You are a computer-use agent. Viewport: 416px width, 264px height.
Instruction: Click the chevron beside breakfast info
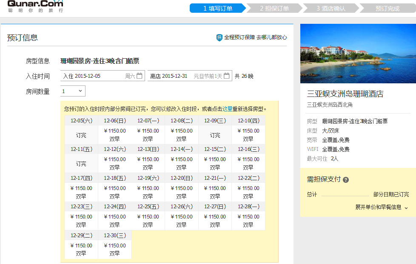405,207
